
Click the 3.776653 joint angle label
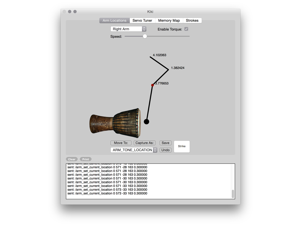(162, 83)
